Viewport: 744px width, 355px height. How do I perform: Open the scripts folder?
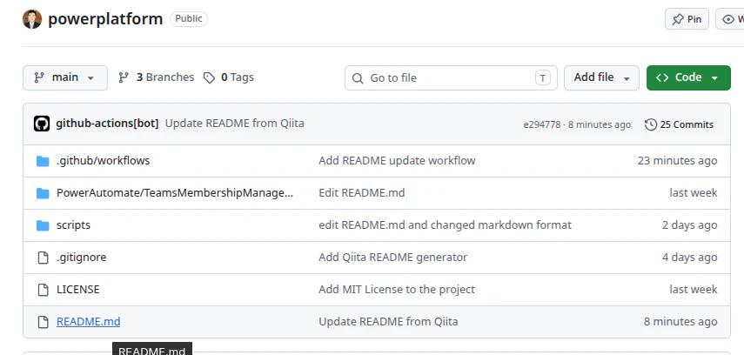point(74,225)
